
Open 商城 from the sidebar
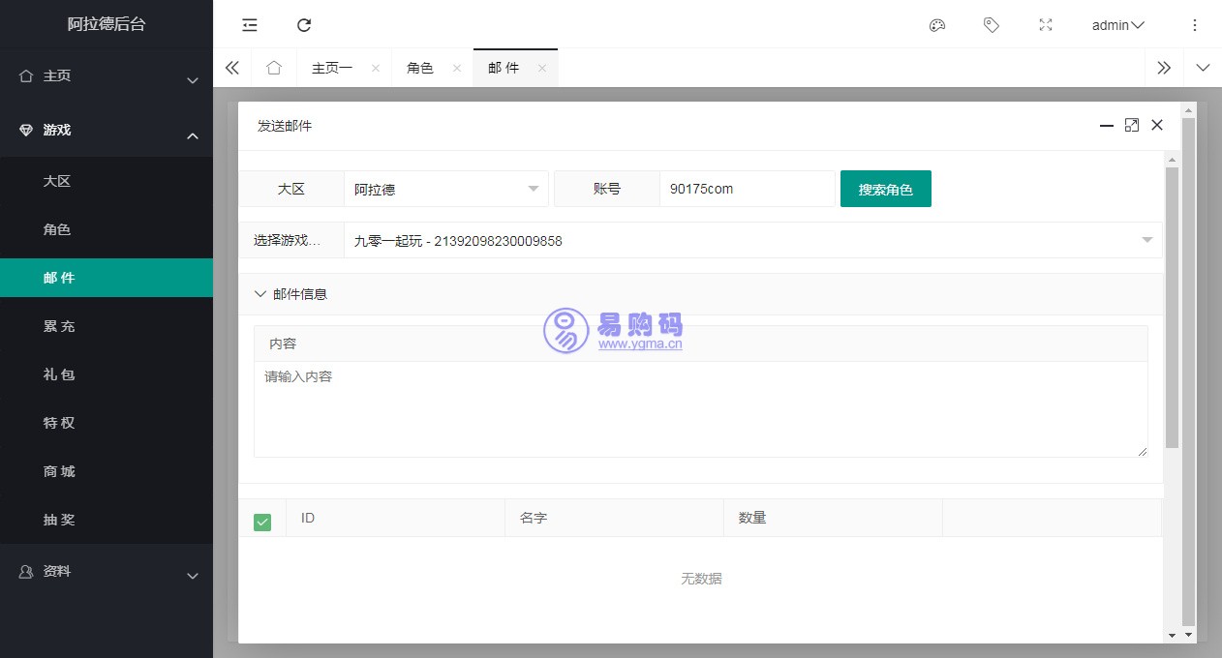[x=59, y=471]
